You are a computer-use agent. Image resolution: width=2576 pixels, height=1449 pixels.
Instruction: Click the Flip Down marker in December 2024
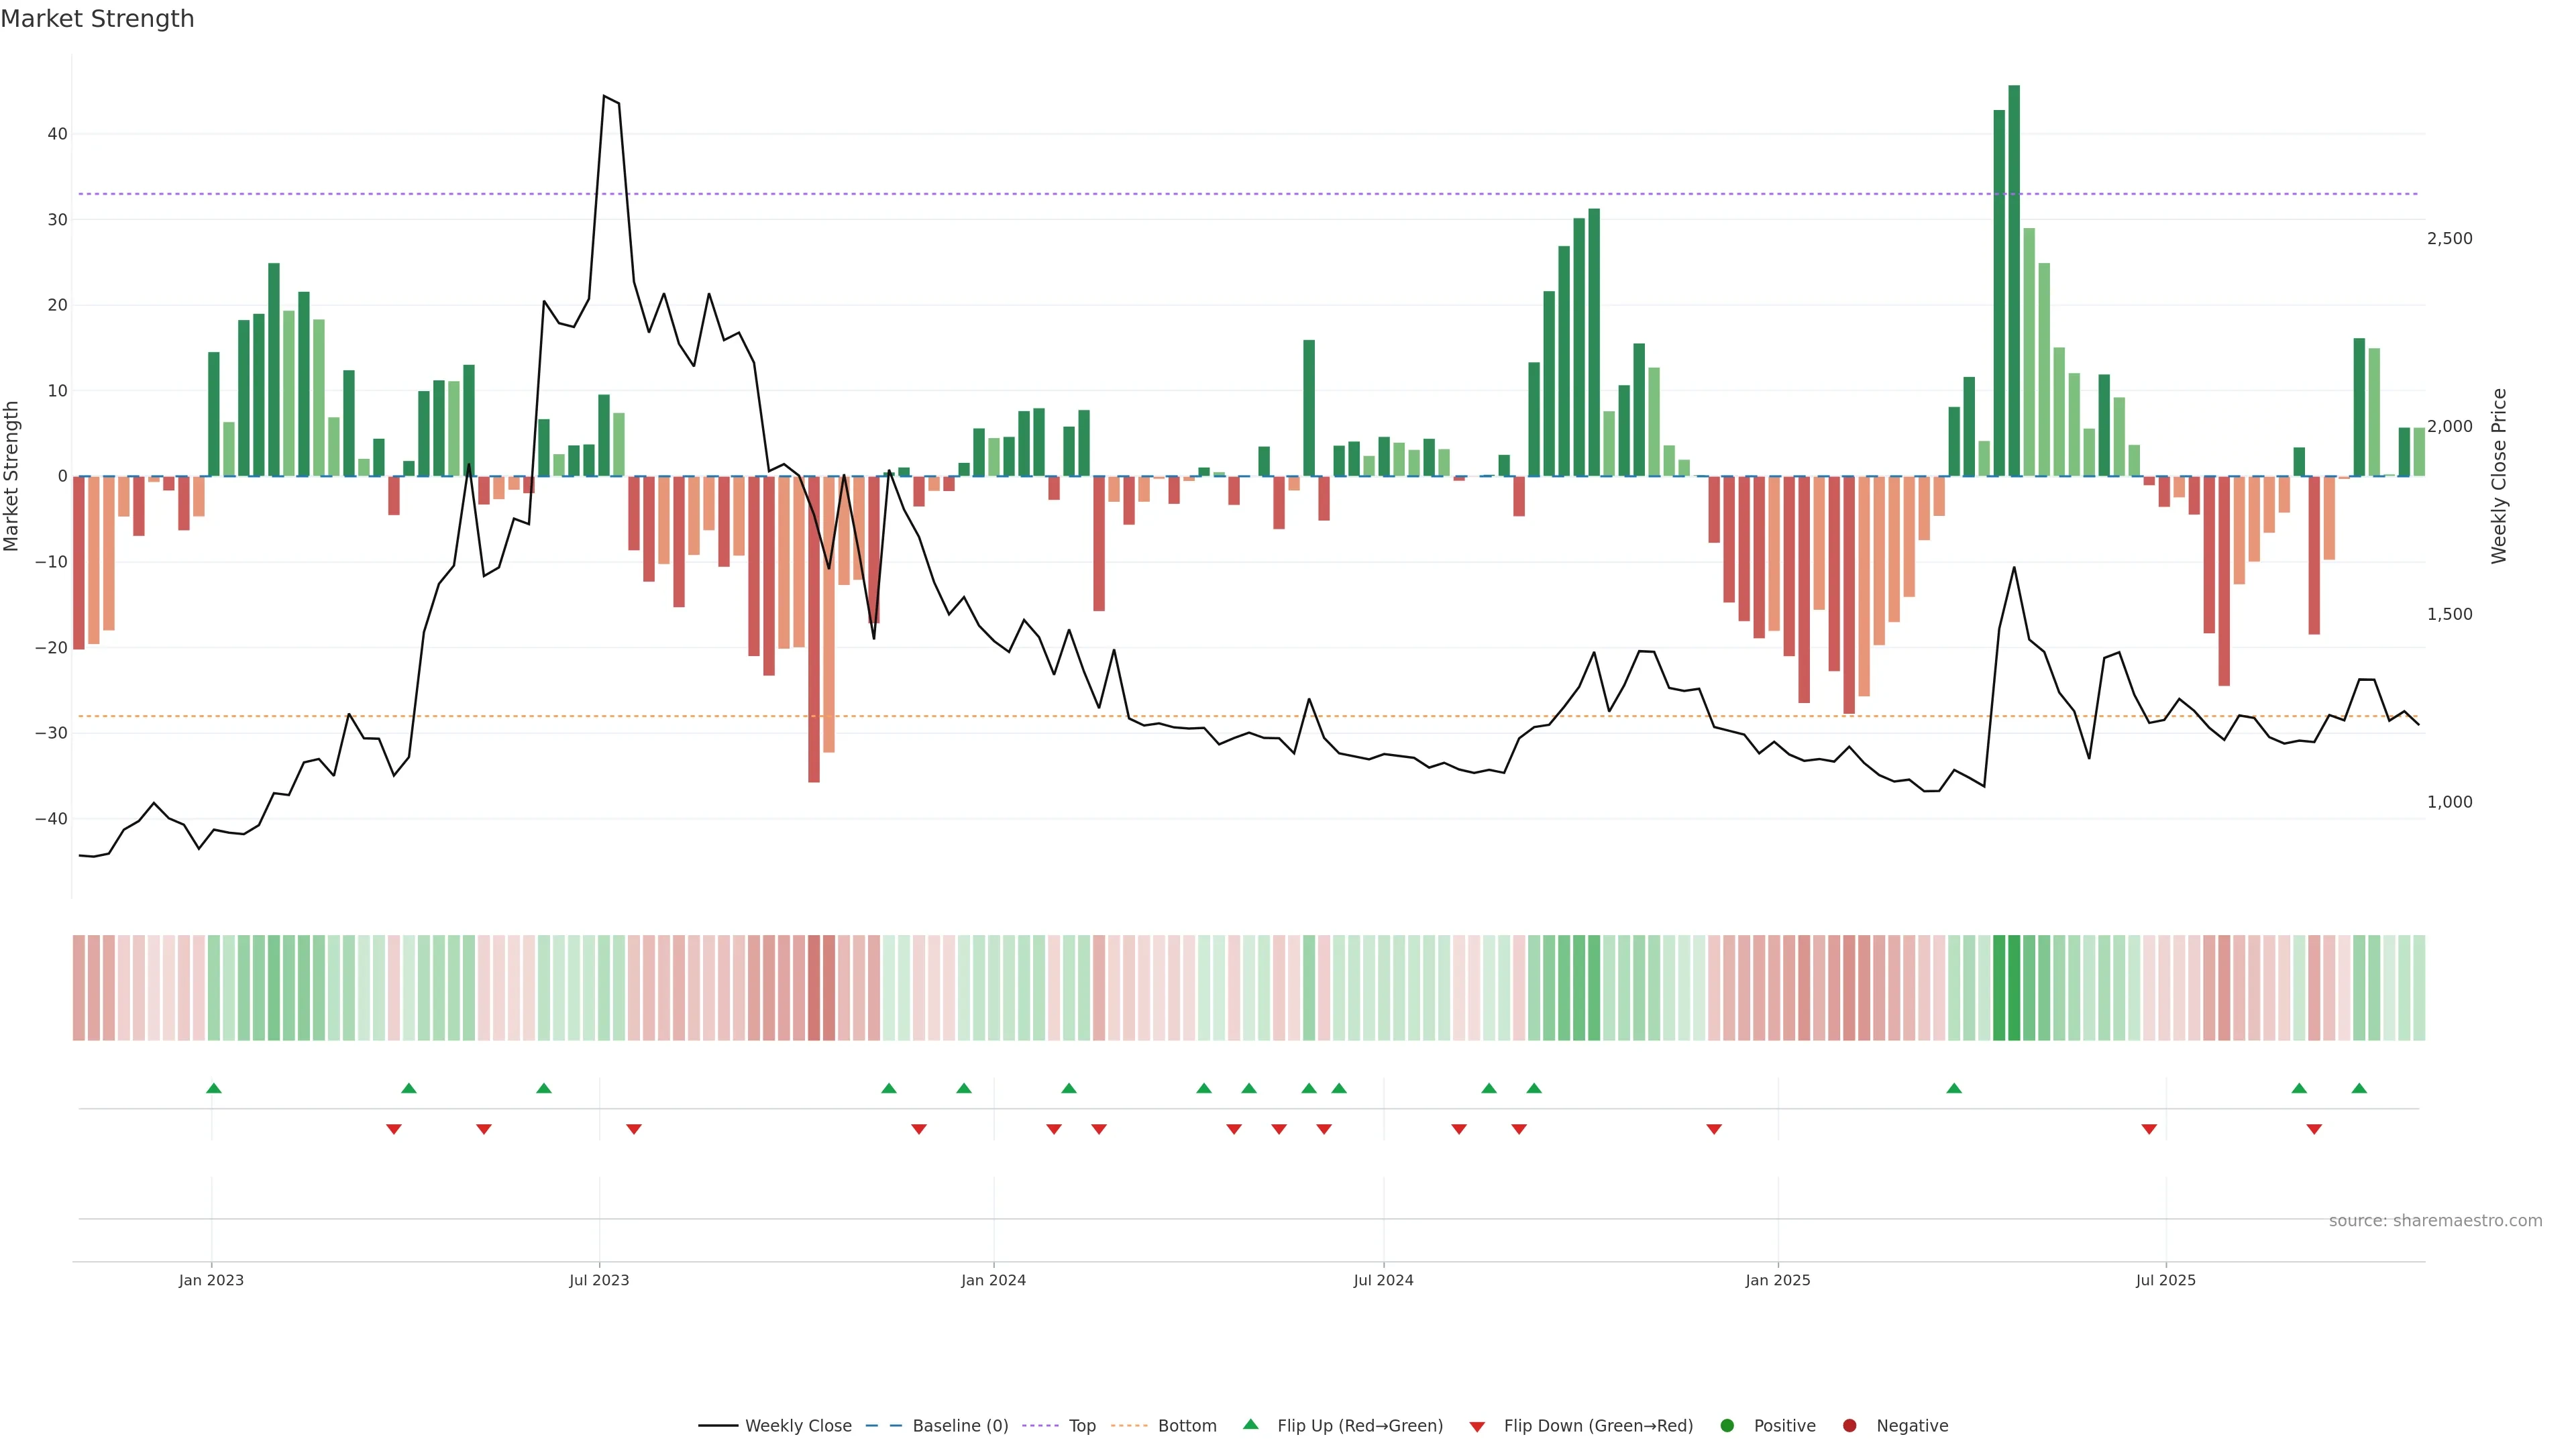click(1714, 1129)
